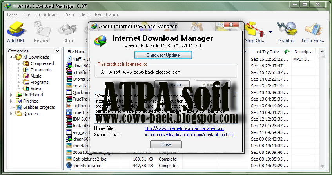Open the Home Site internetdownloadmanager.com link
The height and width of the screenshot is (175, 332).
(184, 128)
